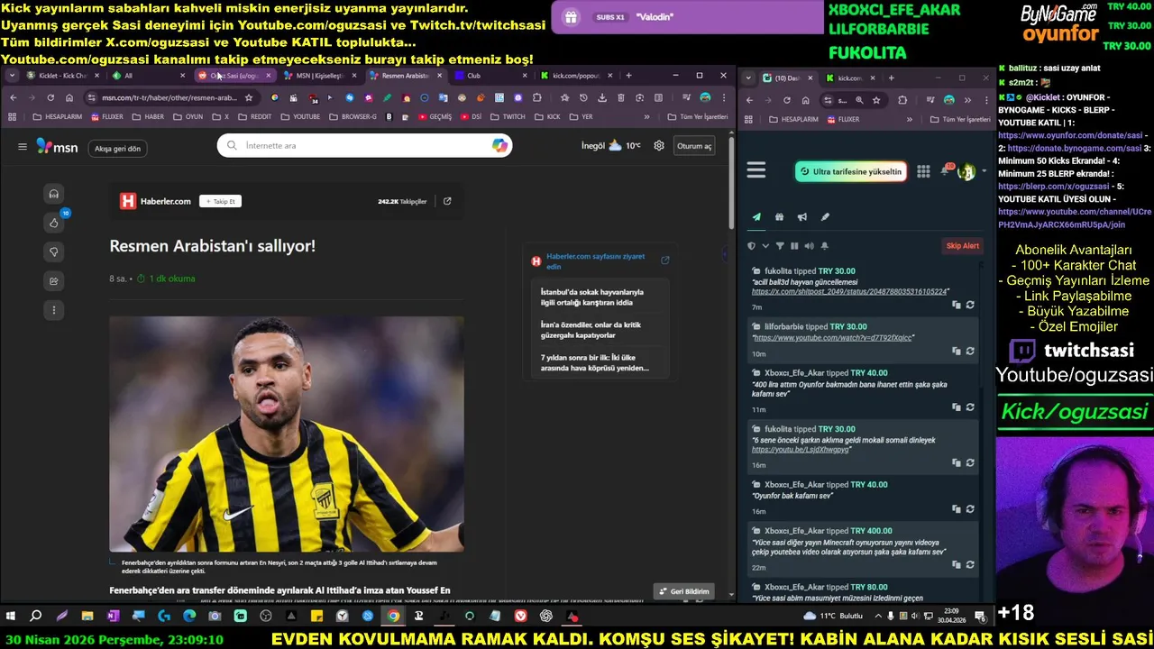Replay fukolita's TRY 30.00 hayvan güncellemesi alert
Image resolution: width=1154 pixels, height=649 pixels.
tap(970, 305)
